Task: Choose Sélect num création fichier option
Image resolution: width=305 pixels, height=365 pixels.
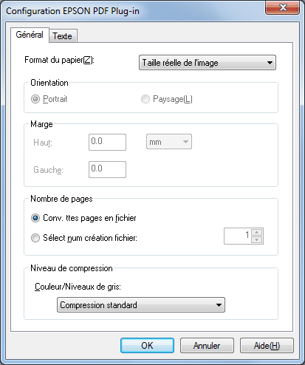Action: [35, 238]
